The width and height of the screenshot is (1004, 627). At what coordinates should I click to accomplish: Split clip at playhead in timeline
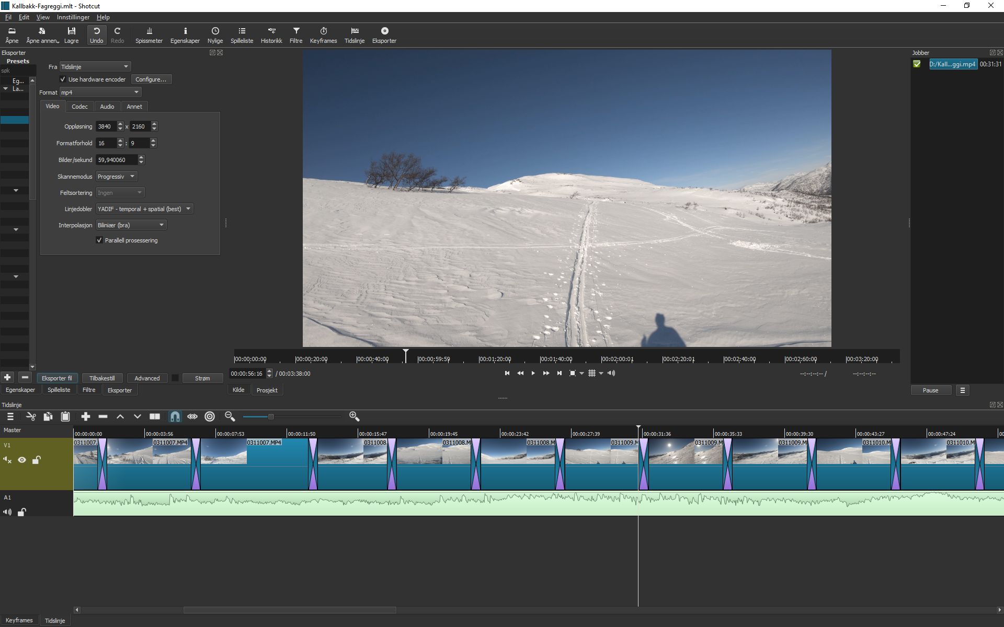(155, 416)
